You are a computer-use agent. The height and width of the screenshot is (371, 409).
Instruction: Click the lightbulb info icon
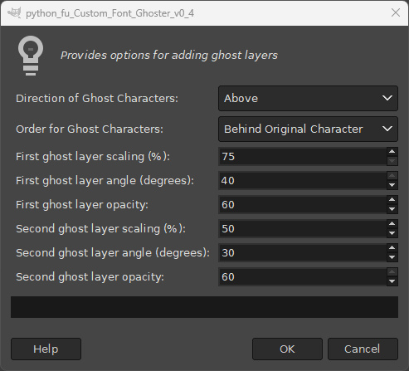point(31,56)
